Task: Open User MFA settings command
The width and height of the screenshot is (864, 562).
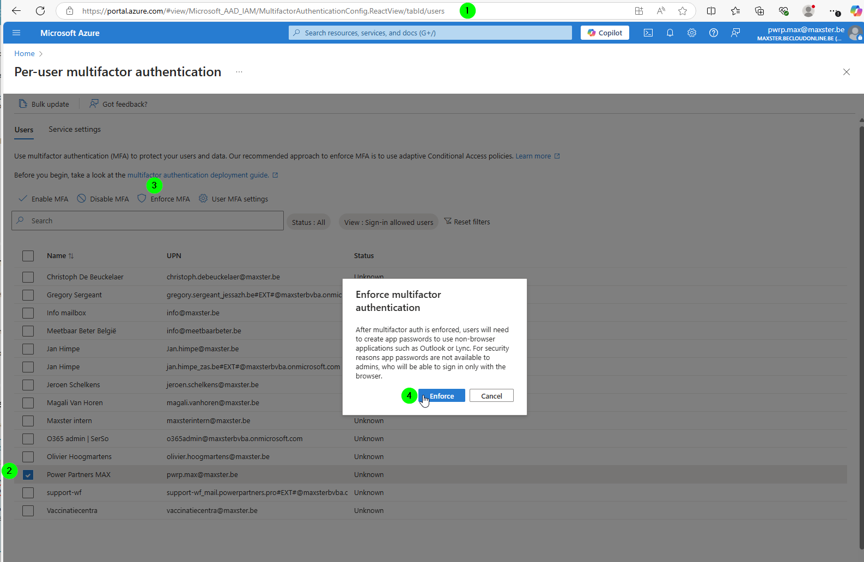Action: pyautogui.click(x=233, y=199)
